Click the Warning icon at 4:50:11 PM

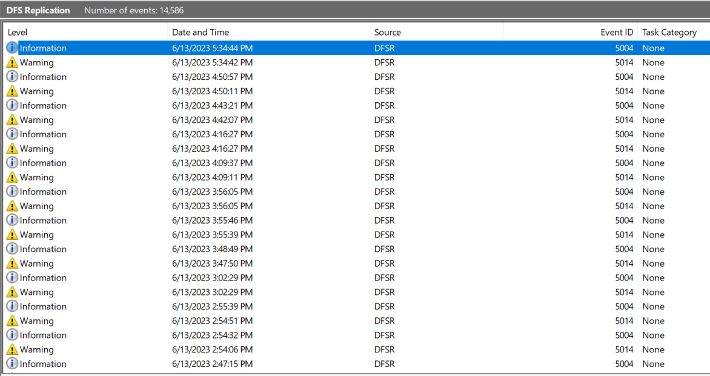[12, 91]
